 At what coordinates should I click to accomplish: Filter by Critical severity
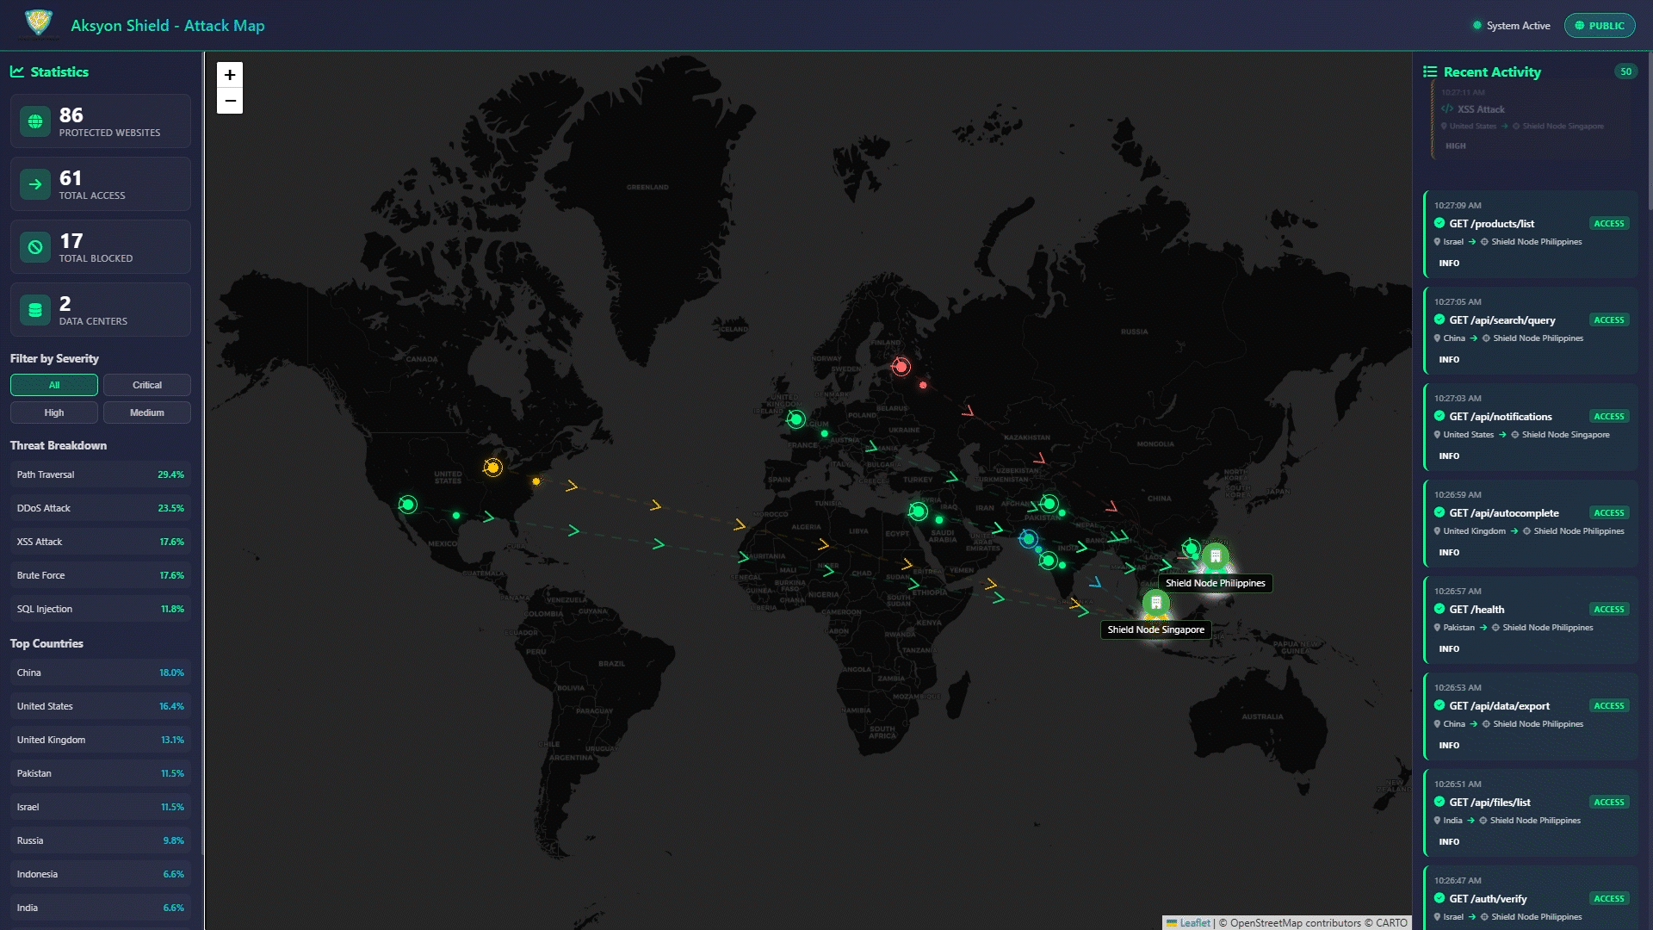pos(147,385)
